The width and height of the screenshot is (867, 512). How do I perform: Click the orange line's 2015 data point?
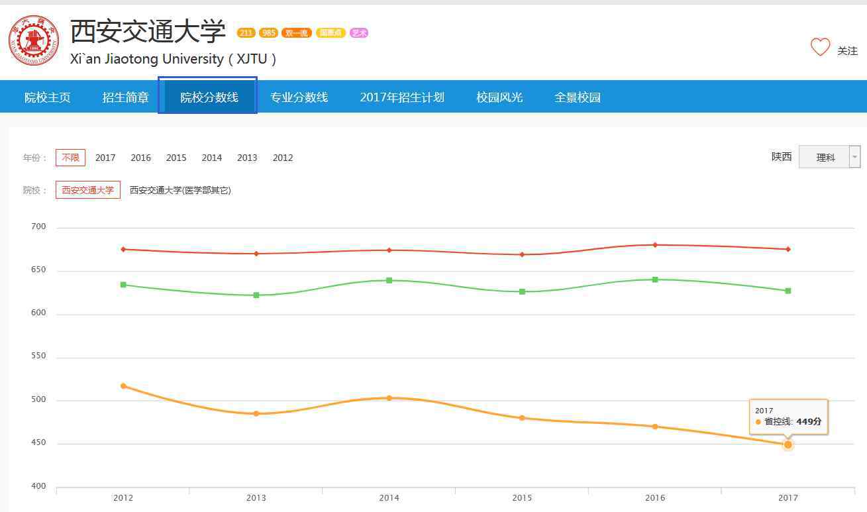pos(522,418)
